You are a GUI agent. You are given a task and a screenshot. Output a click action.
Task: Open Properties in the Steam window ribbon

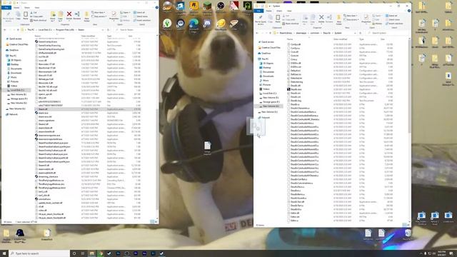114,16
